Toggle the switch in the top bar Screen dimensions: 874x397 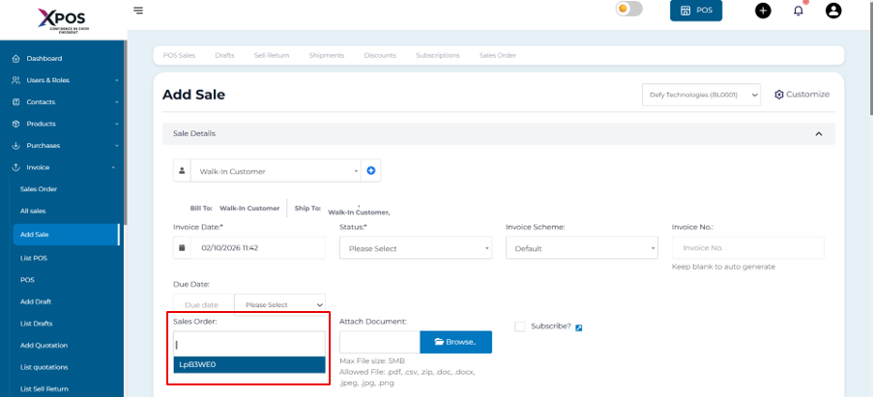(628, 10)
